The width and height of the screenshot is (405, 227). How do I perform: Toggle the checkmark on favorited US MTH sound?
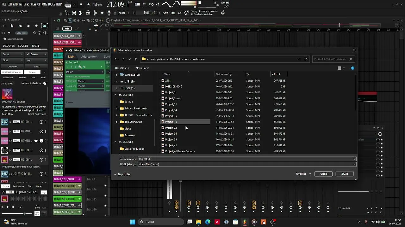tap(41, 141)
